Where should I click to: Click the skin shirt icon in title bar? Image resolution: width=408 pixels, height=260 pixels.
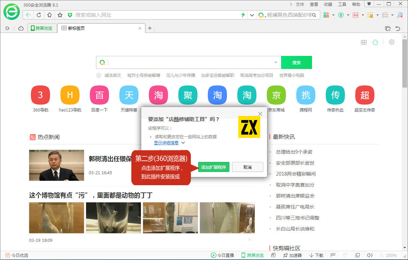coord(369,4)
